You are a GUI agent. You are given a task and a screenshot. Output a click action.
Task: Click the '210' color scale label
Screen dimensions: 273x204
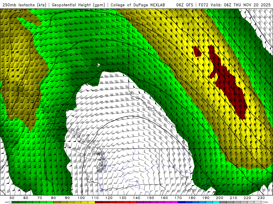[233, 198]
